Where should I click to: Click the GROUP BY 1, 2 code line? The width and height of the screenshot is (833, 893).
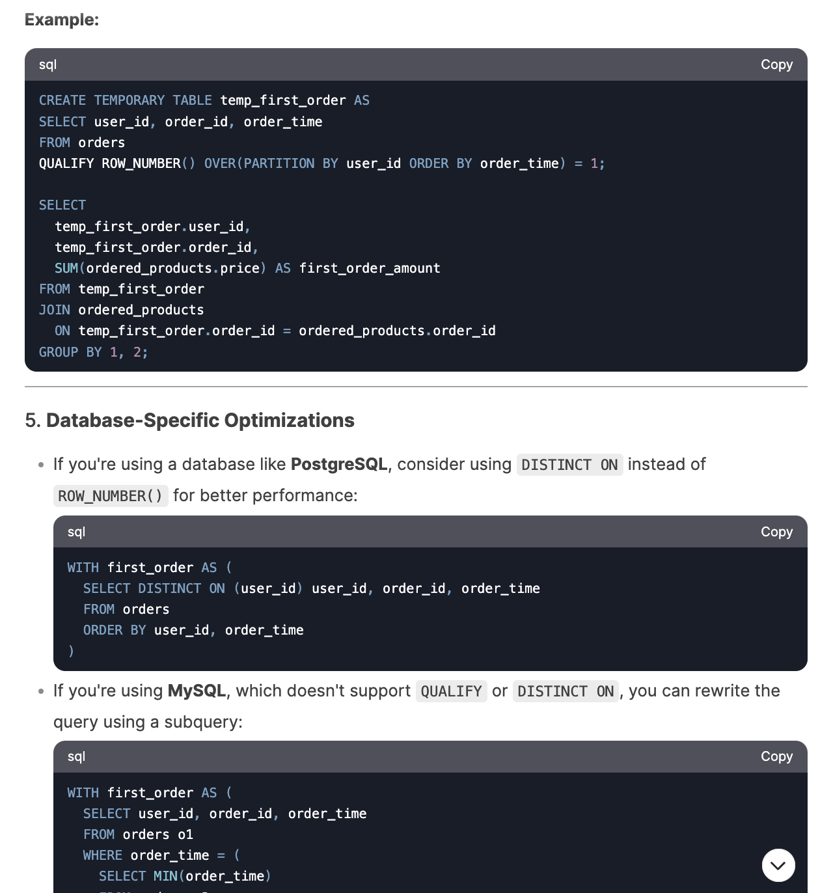coord(93,352)
